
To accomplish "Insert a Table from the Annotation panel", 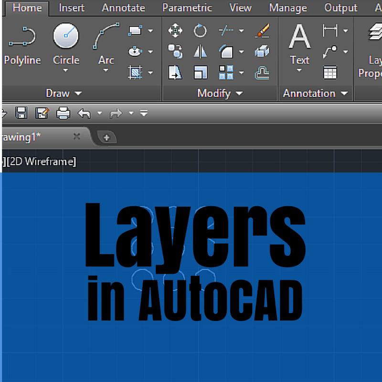I will point(330,73).
